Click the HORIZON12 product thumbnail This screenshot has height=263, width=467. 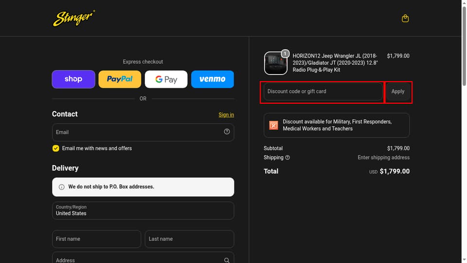tap(275, 63)
